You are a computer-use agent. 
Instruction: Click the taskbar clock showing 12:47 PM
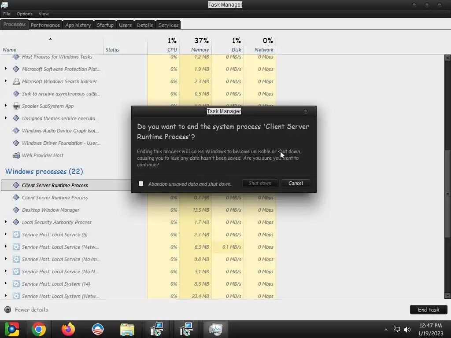pyautogui.click(x=430, y=329)
